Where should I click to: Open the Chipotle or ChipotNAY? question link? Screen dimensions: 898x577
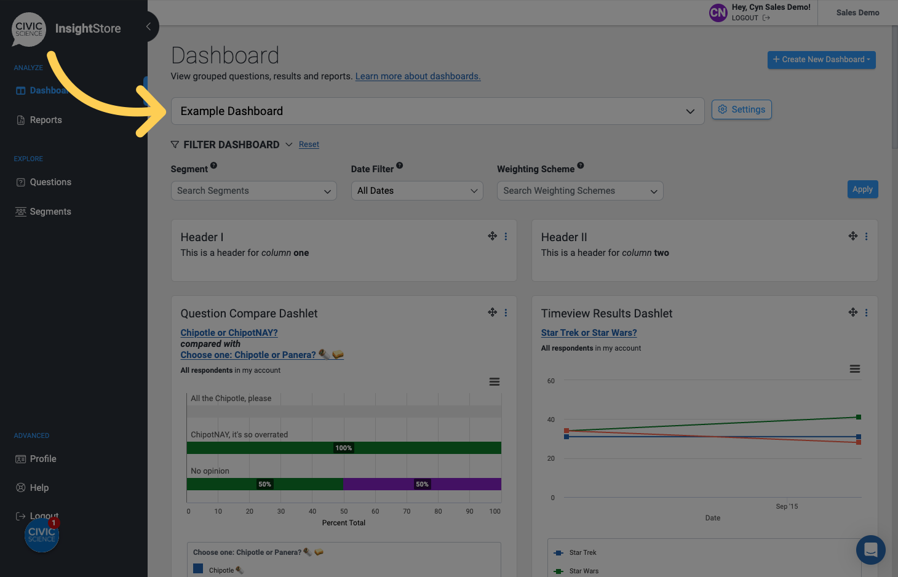pos(229,333)
